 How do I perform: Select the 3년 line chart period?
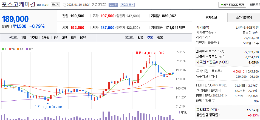[x=64, y=38]
